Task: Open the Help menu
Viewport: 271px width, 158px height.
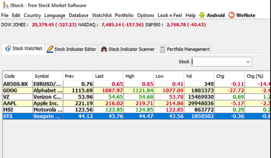Action: pyautogui.click(x=191, y=15)
